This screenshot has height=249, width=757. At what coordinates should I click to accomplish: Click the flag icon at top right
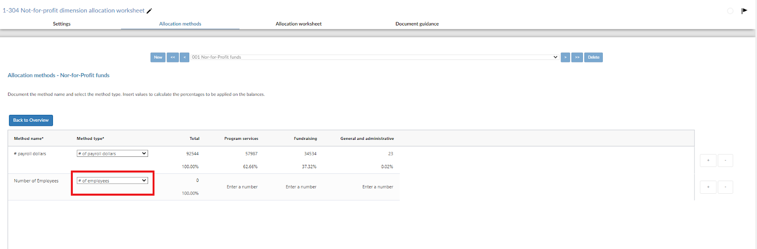744,10
